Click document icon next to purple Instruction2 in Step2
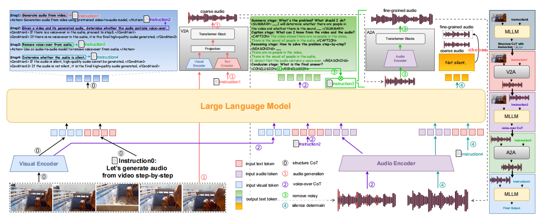 point(146,19)
